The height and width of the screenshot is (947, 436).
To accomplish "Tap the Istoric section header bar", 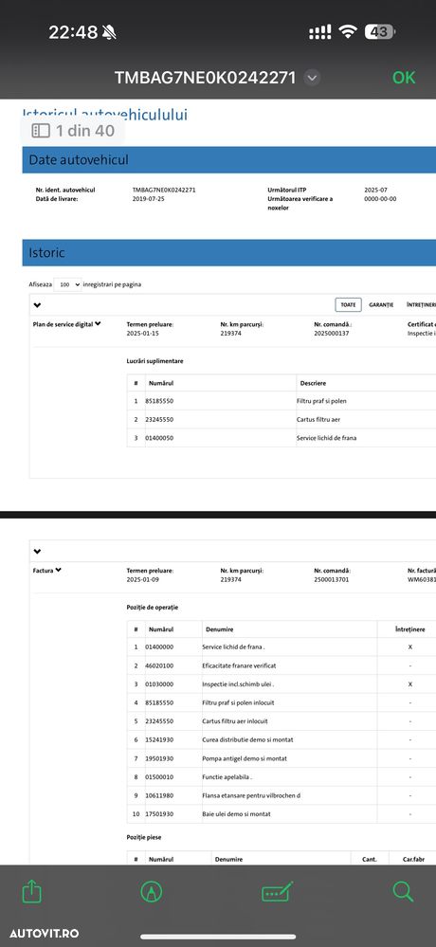I will 228,252.
